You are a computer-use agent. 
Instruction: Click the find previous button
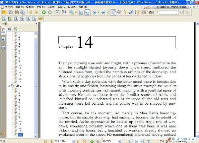[x=182, y=12]
